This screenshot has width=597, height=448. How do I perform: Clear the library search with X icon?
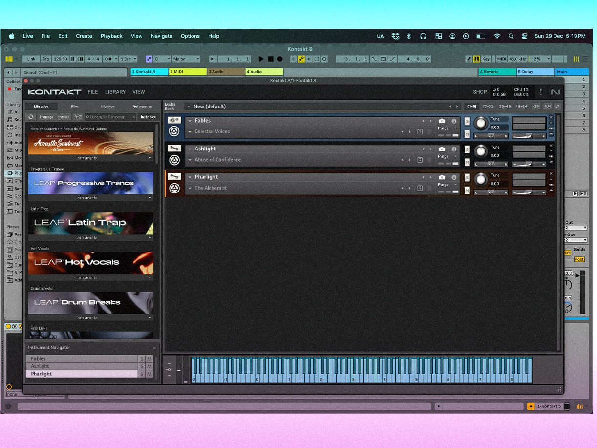click(x=134, y=117)
